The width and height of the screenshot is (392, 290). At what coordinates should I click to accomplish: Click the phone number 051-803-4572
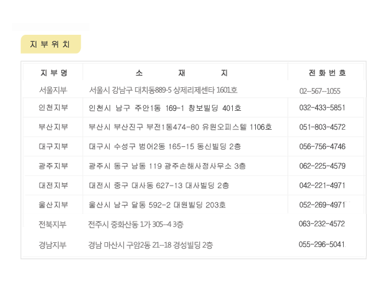click(322, 127)
